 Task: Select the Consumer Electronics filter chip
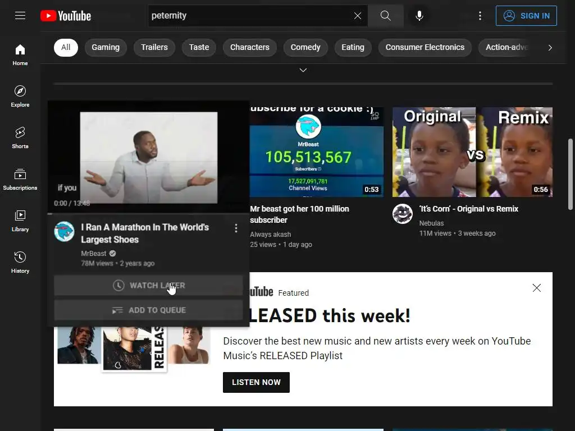pos(425,47)
